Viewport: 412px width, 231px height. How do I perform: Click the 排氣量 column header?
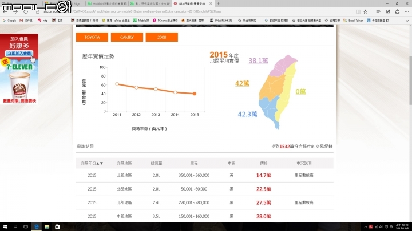(156, 163)
